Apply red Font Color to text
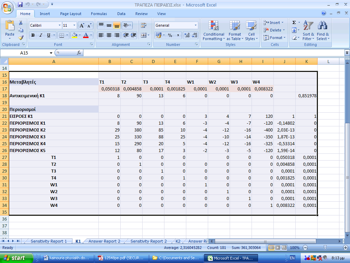This screenshot has width=350, height=263. coord(86,35)
